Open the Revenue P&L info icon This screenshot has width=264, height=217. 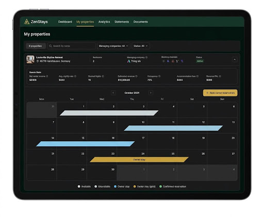(220, 76)
